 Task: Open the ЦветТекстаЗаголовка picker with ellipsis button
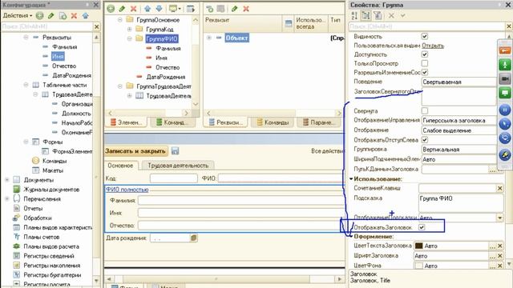coord(492,246)
